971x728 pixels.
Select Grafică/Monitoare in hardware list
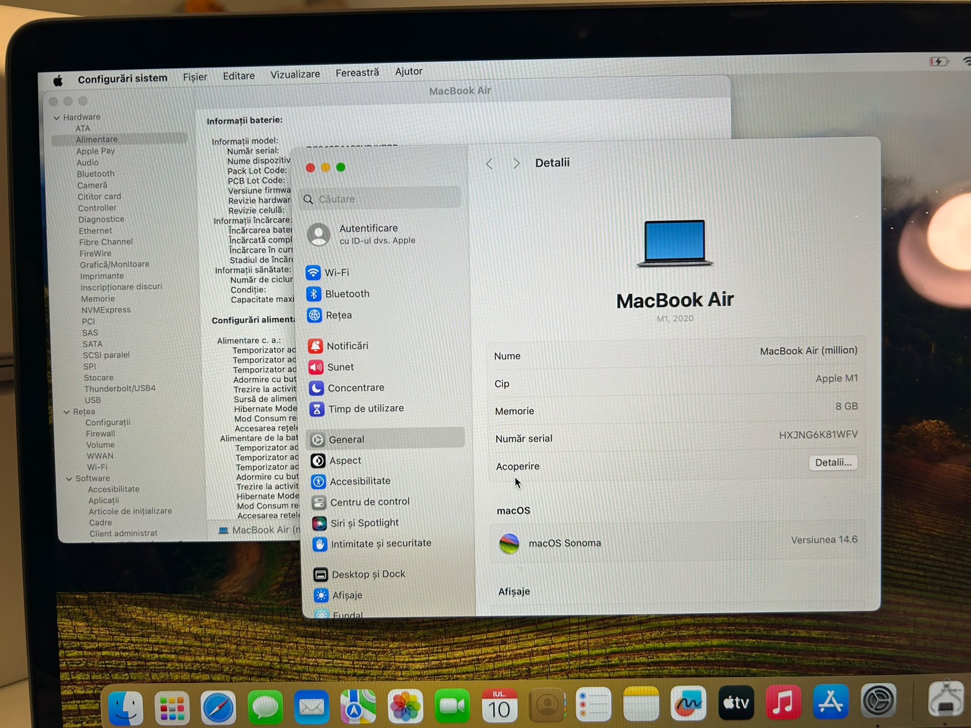[114, 264]
